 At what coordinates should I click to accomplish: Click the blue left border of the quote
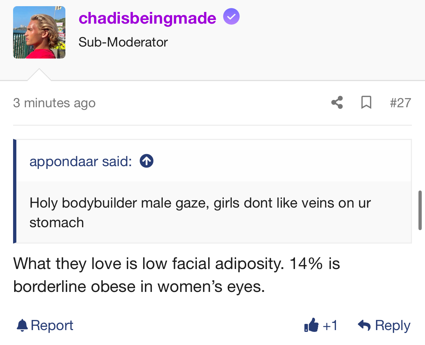[x=15, y=191]
